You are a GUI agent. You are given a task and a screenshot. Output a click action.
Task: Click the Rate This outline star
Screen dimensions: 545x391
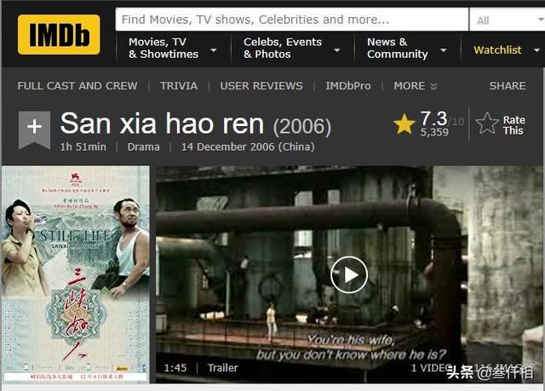click(x=487, y=124)
